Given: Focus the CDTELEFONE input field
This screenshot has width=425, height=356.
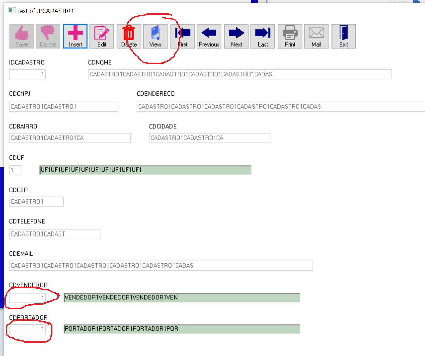Looking at the screenshot, I should [55, 234].
